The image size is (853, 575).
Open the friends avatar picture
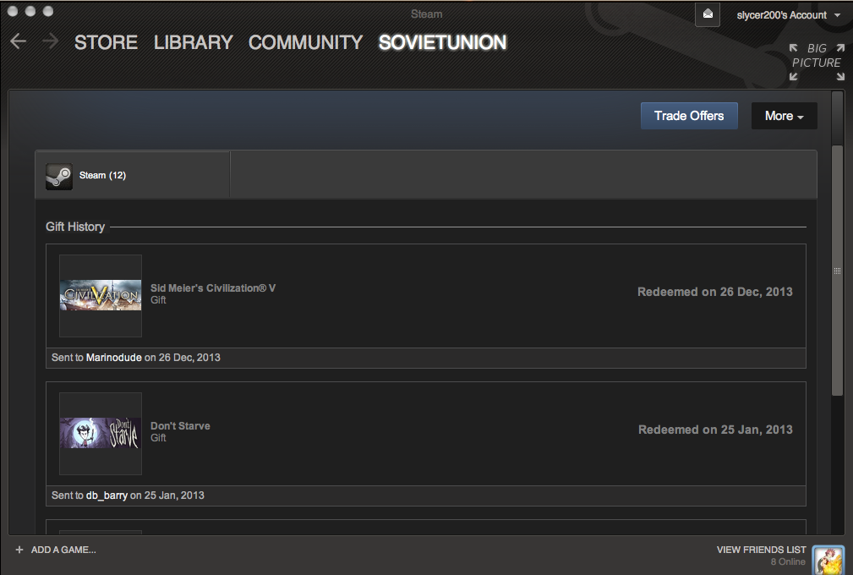tap(828, 560)
